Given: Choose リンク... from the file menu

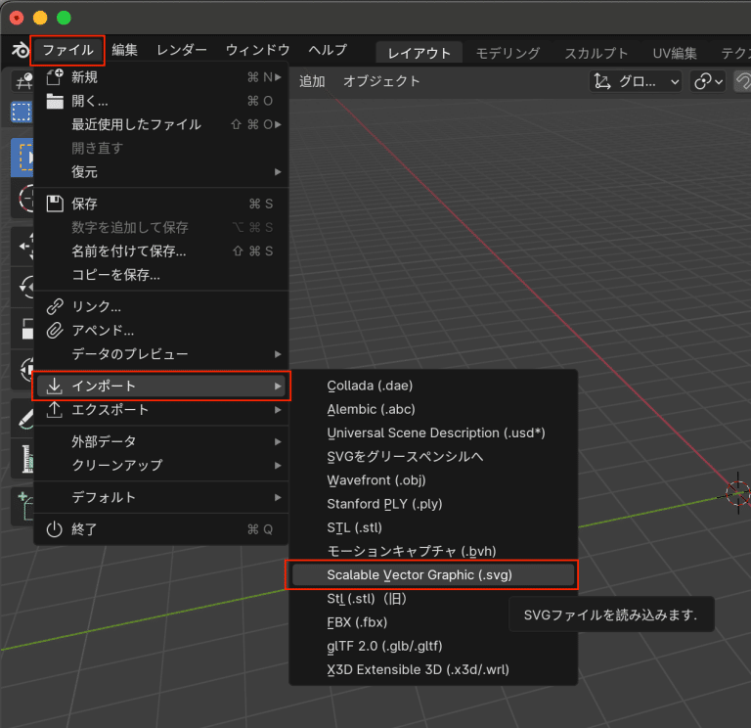Looking at the screenshot, I should (x=161, y=306).
